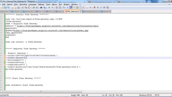Click the Windows (CR LF) status bar entry
Image resolution: width=172 pixels, height=97 pixels.
click(145, 95)
